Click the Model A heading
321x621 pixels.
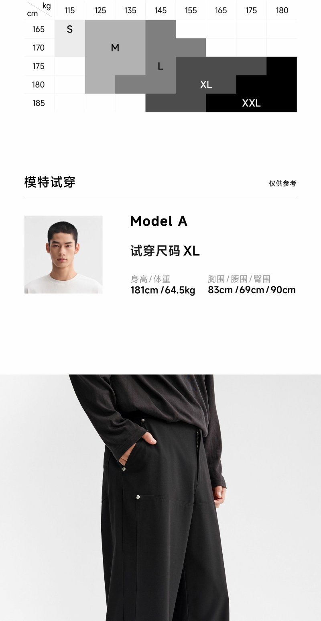[x=159, y=221]
